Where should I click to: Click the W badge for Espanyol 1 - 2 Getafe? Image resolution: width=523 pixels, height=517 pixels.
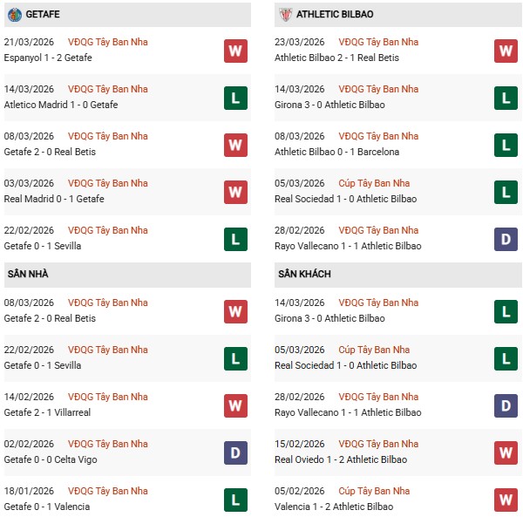[x=235, y=51]
